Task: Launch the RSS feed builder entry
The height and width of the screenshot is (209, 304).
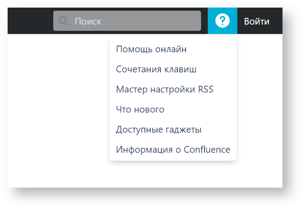Action: [x=164, y=89]
